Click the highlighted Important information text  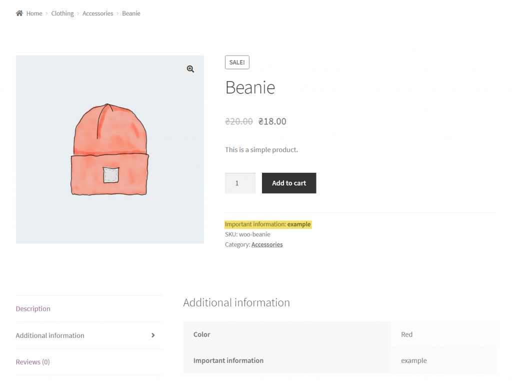pyautogui.click(x=268, y=224)
